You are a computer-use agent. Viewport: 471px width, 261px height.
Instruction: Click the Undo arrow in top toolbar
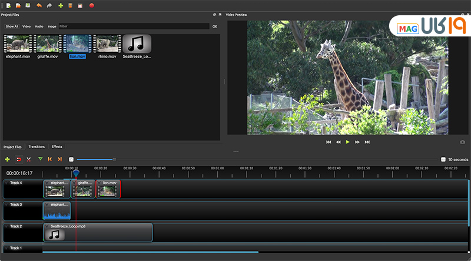(39, 5)
